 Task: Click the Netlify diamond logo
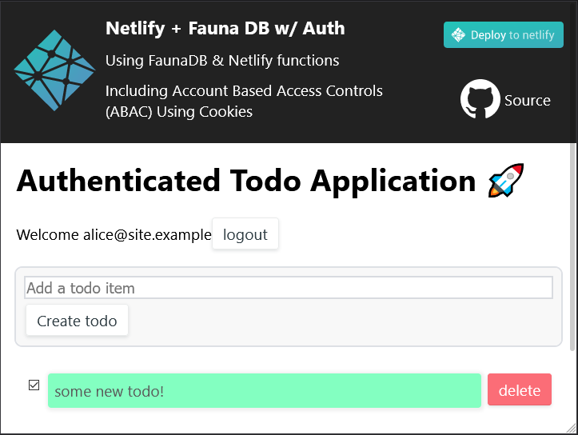point(54,70)
